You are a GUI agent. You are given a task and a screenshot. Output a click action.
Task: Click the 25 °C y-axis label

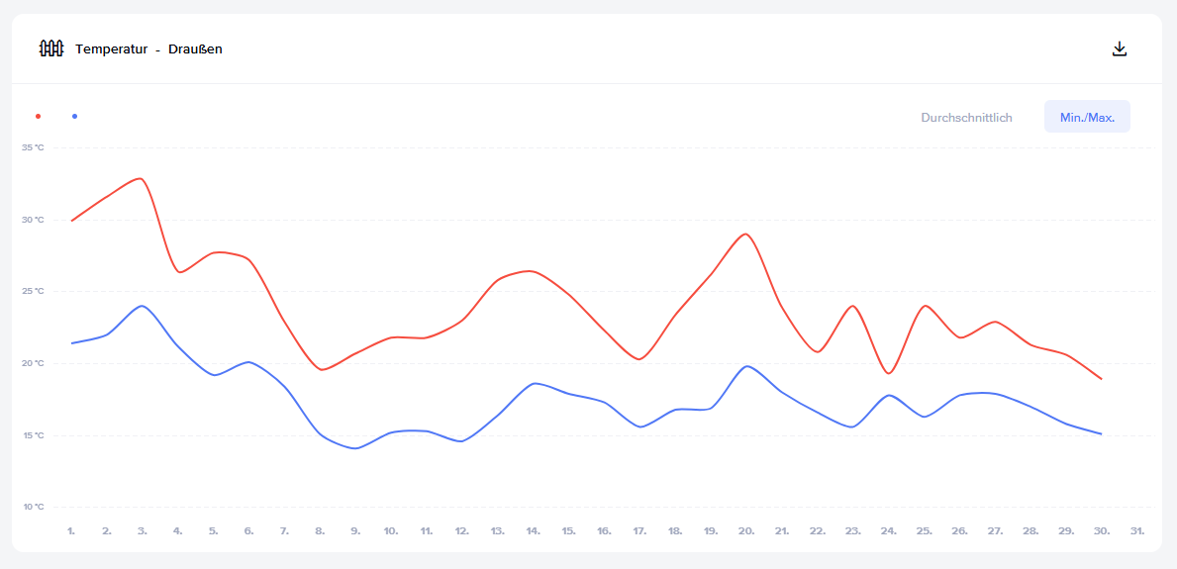click(x=33, y=291)
